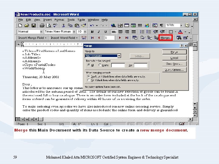The width and height of the screenshot is (219, 164).
Task: Apply Underline formatting
Action: (106, 32)
